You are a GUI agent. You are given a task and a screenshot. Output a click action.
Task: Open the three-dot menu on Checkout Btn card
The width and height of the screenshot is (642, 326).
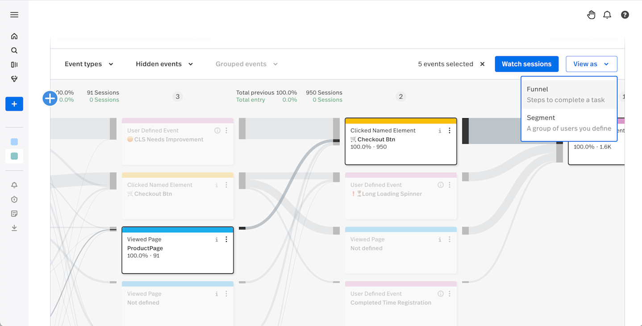pyautogui.click(x=450, y=130)
